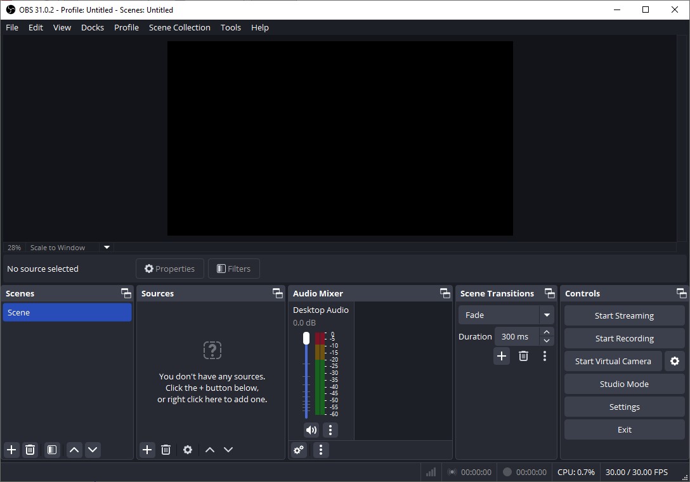Click the streaming timer 00:00:00 indicator
The width and height of the screenshot is (690, 482).
point(469,472)
